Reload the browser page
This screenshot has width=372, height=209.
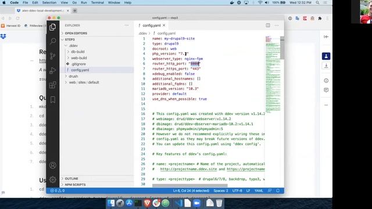point(18,18)
